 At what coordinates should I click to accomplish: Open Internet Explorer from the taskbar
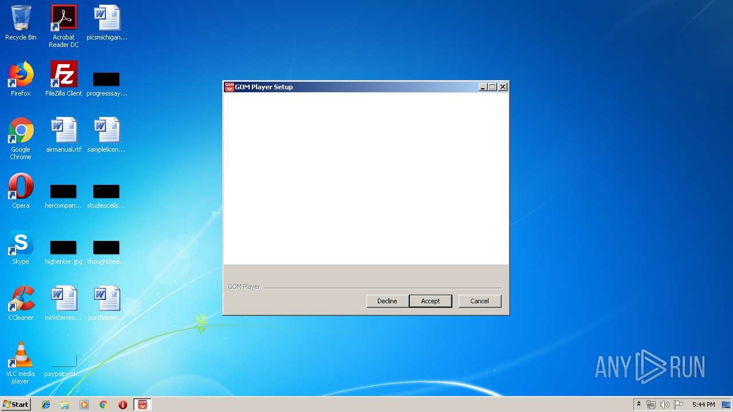46,405
